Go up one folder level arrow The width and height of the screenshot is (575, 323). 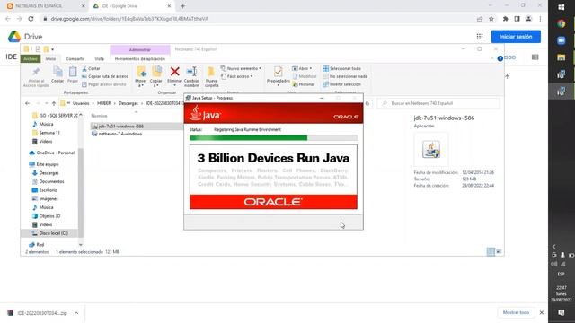click(54, 104)
